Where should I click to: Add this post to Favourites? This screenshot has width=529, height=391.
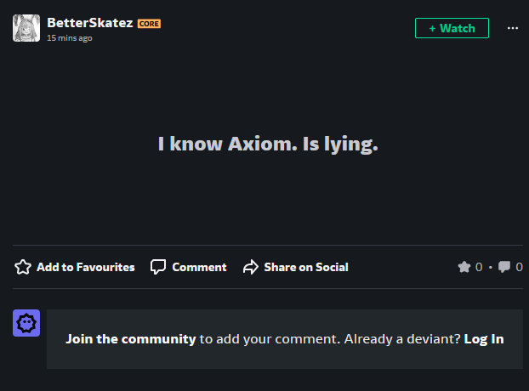[75, 267]
